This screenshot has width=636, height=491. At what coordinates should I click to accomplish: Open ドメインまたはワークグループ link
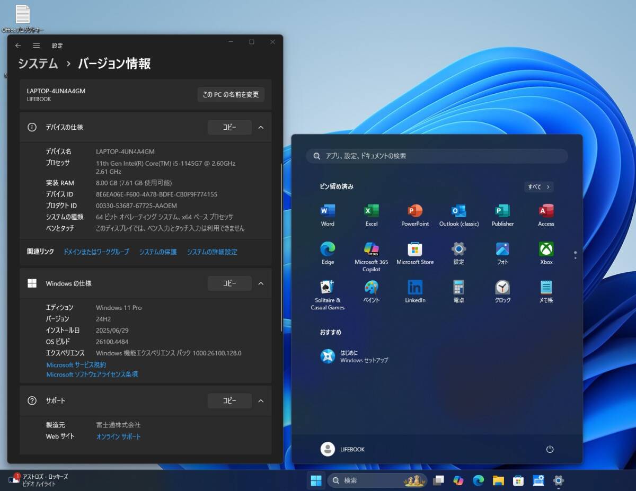pos(96,252)
